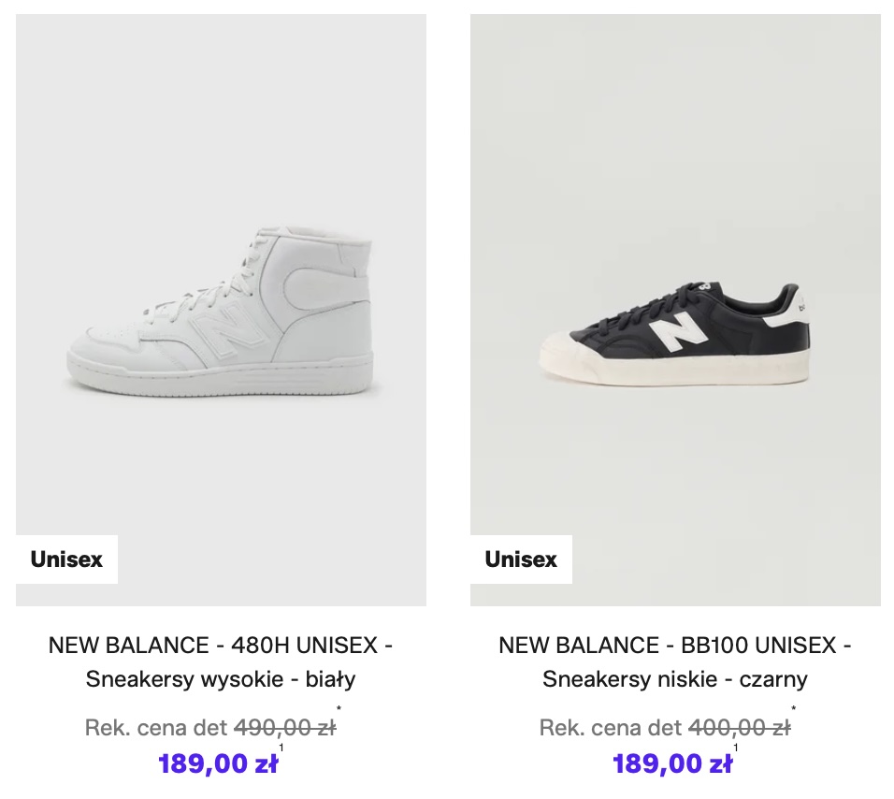Click the Unisex badge on the black sneaker

point(521,559)
